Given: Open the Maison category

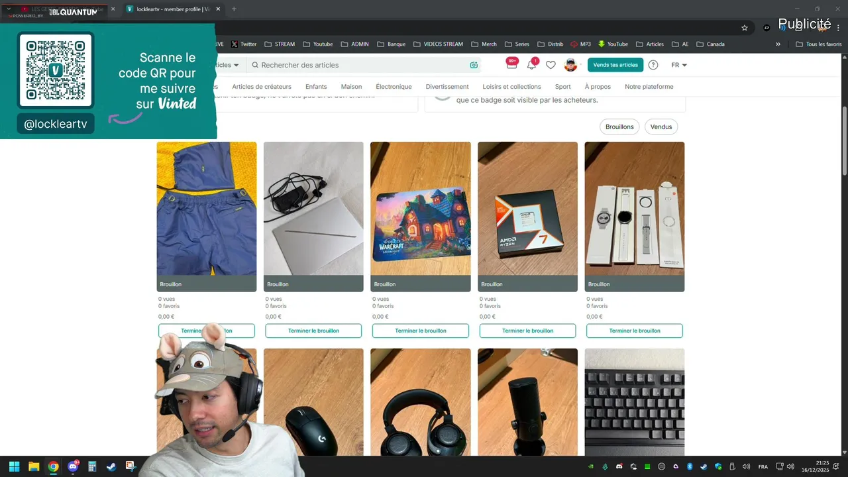Looking at the screenshot, I should click(351, 87).
